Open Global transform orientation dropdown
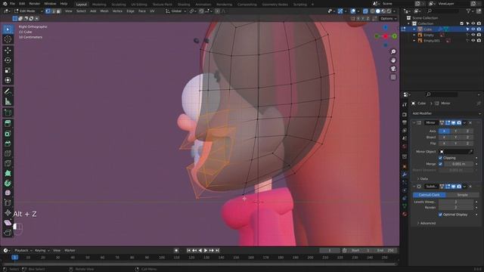The width and height of the screenshot is (484, 272). (176, 11)
